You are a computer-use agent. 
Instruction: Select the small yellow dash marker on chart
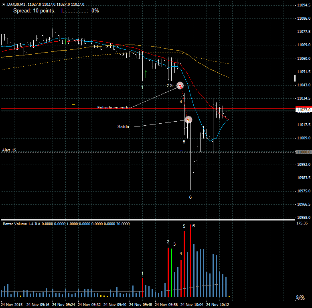click(x=73, y=104)
